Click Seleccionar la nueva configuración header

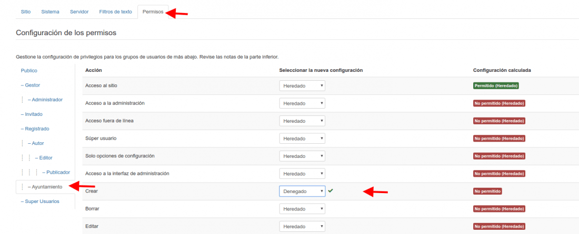pos(321,70)
